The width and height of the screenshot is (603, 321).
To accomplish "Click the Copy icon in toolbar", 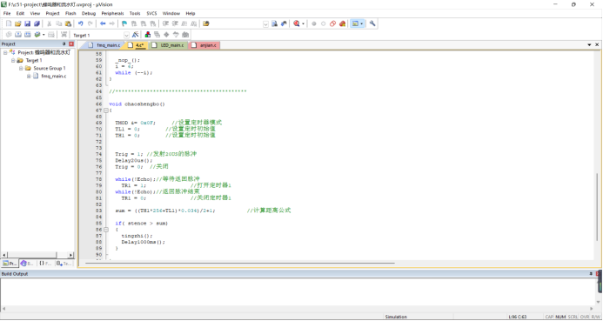I will (x=58, y=23).
